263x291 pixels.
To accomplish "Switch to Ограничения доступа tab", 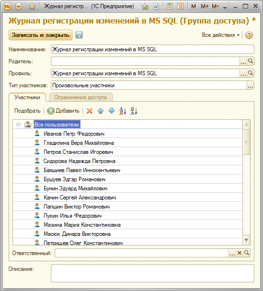I will click(81, 97).
